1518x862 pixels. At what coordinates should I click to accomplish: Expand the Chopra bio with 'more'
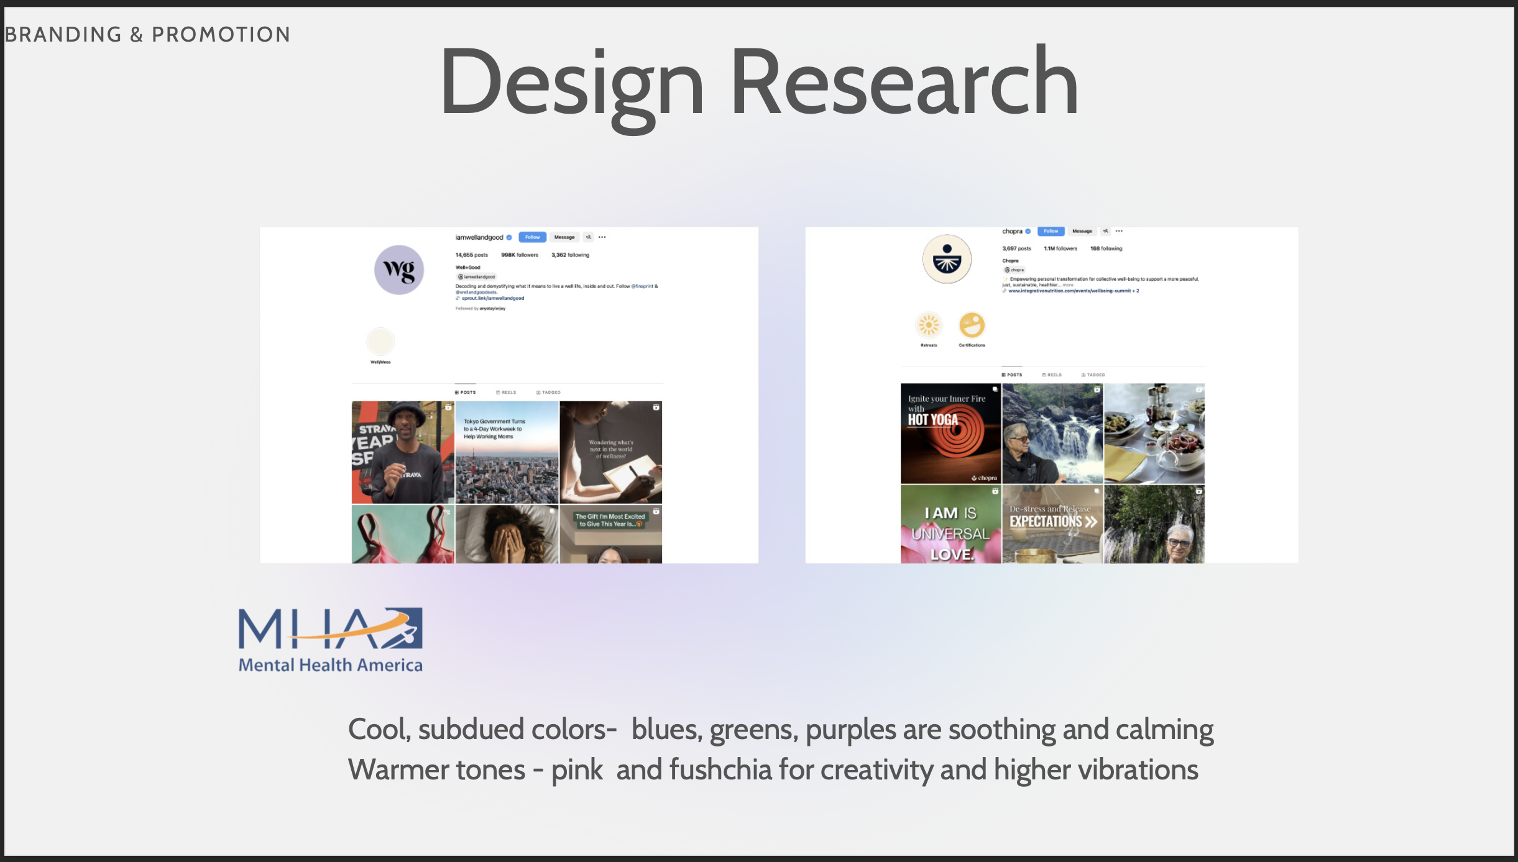(1068, 285)
